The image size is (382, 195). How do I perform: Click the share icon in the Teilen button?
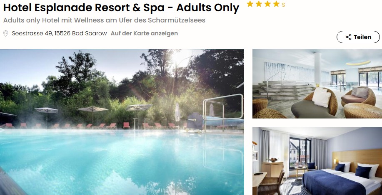(348, 37)
